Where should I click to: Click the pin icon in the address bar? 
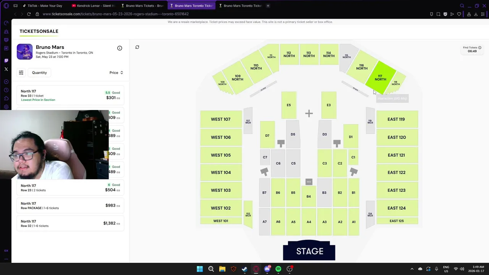431,14
